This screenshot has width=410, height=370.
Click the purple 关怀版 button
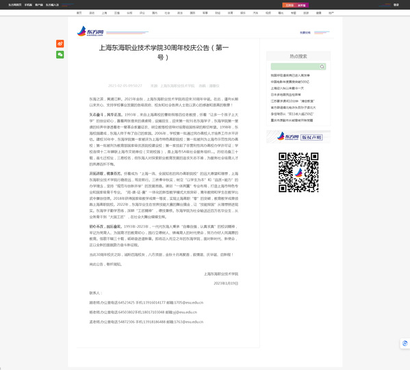[x=302, y=5]
